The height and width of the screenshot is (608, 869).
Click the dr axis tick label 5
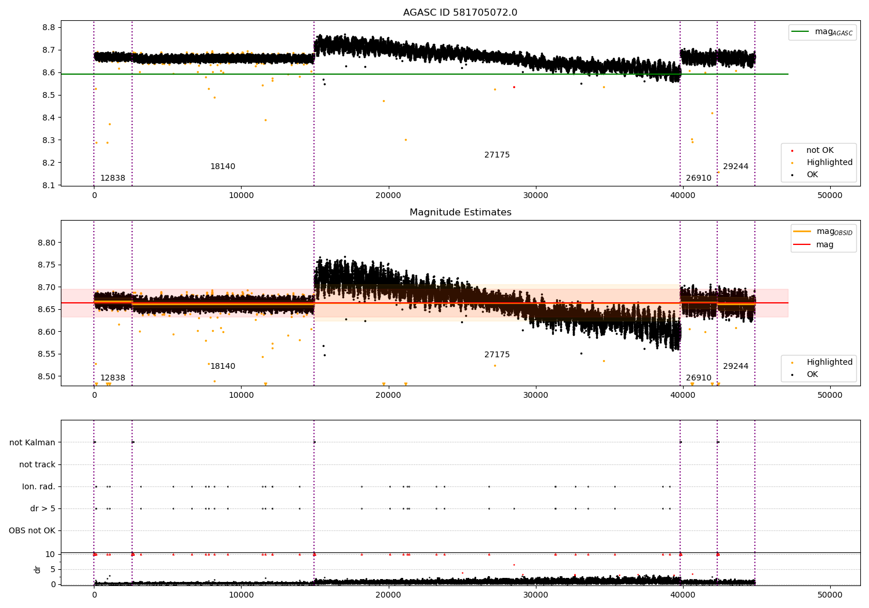pos(53,570)
